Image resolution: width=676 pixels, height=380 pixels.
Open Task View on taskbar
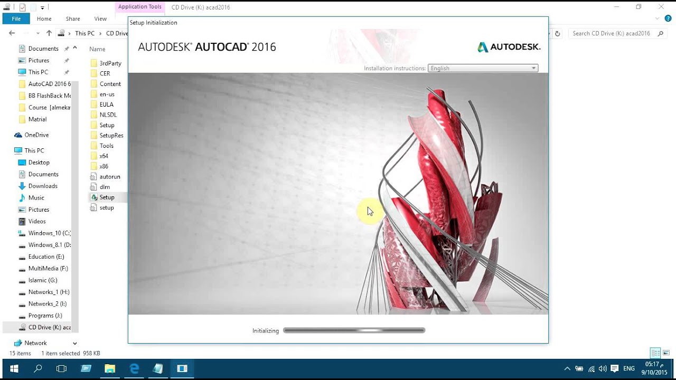click(61, 368)
